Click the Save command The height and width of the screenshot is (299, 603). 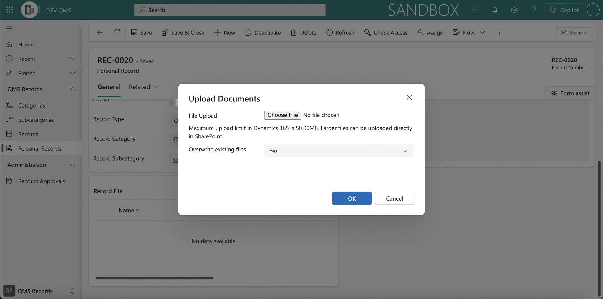click(x=142, y=32)
